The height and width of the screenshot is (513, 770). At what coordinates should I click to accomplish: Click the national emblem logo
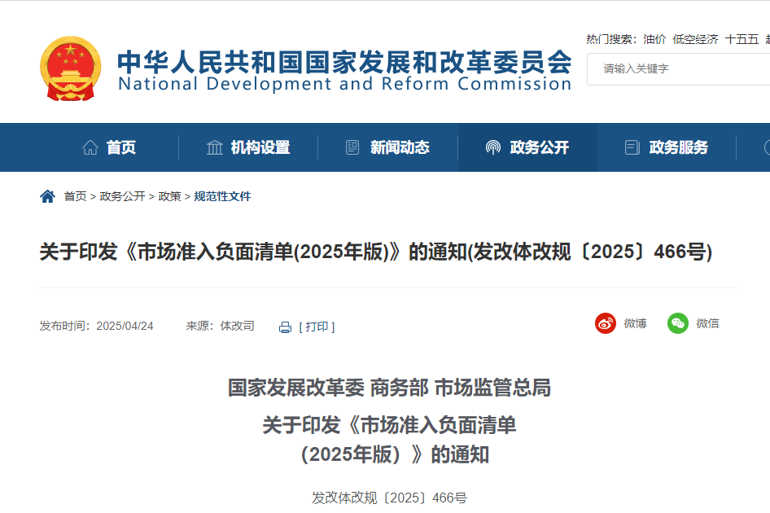(x=71, y=68)
